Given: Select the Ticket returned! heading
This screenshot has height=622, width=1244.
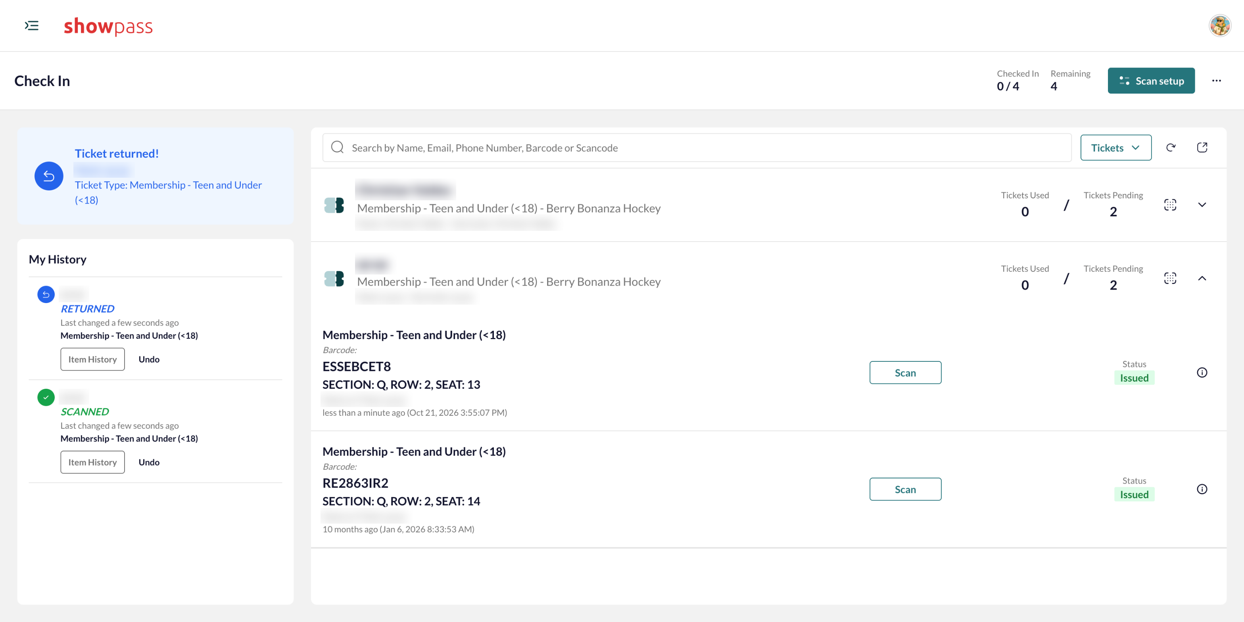Looking at the screenshot, I should 116,154.
